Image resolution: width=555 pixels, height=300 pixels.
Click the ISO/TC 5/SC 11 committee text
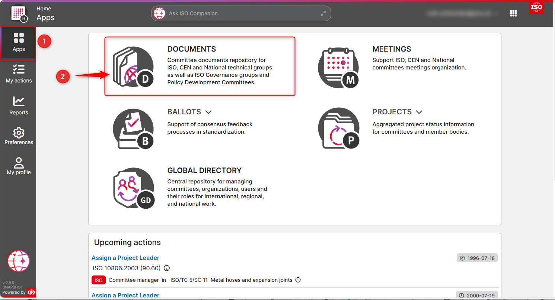[189, 280]
